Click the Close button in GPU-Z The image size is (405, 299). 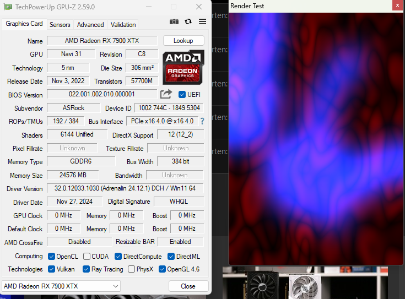188,286
